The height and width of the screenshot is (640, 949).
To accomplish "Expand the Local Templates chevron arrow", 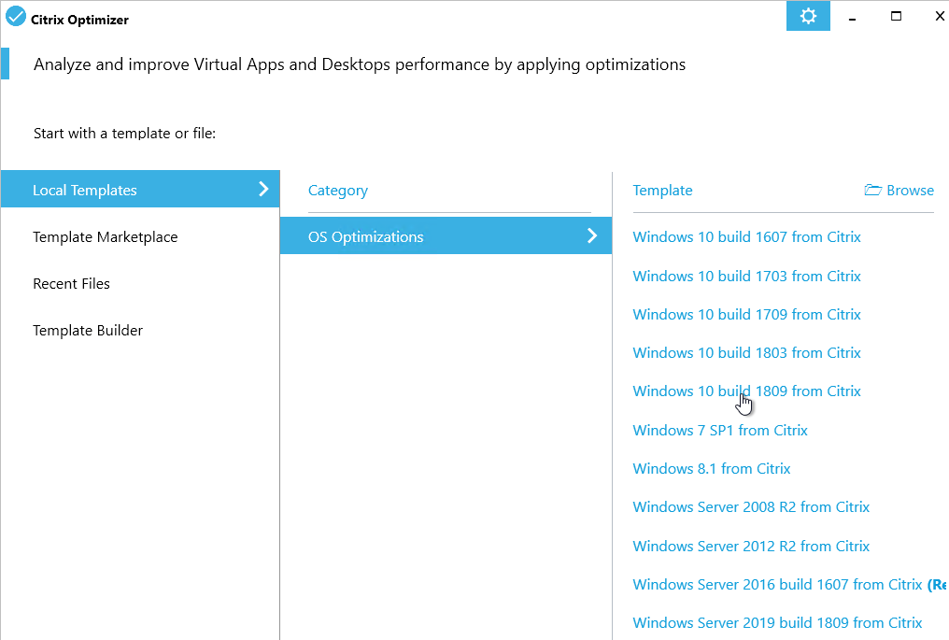I will pos(263,189).
